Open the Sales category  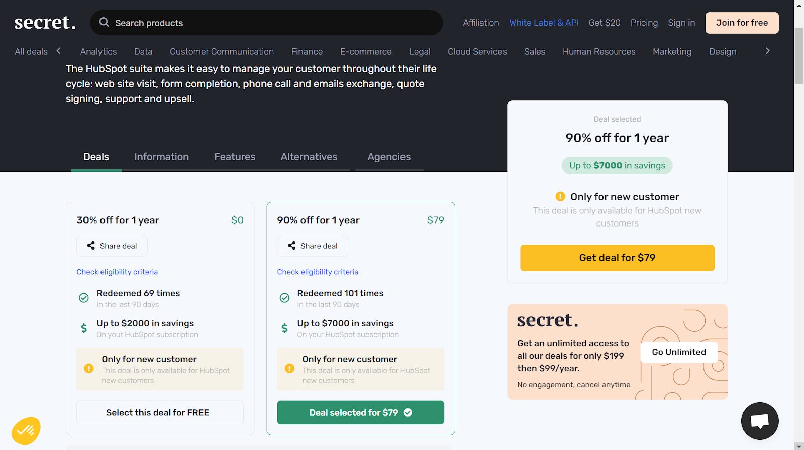(534, 51)
